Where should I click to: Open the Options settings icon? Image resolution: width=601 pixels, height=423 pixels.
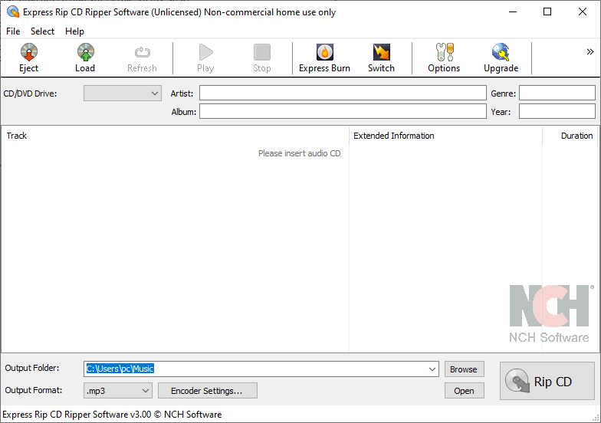(444, 58)
